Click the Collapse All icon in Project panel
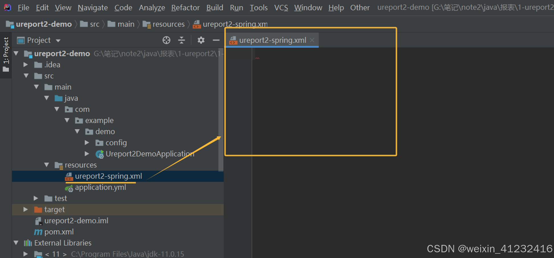This screenshot has height=258, width=554. tap(182, 40)
